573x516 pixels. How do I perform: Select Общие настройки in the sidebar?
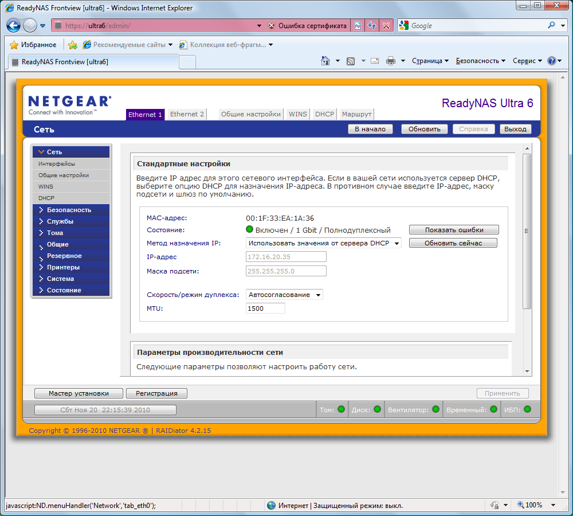point(71,175)
